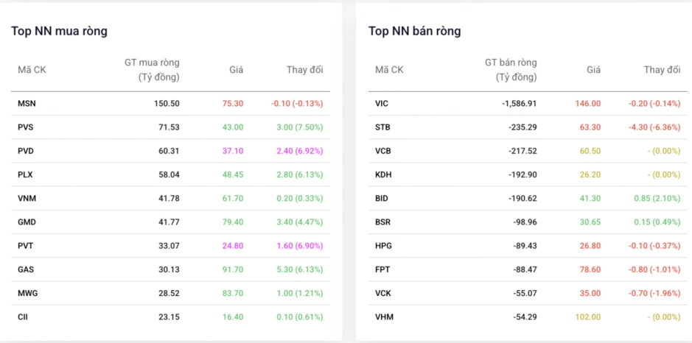Viewport: 692px width, 343px height.
Task: Click FPT change -0.80 (-1.01%)
Action: (654, 269)
